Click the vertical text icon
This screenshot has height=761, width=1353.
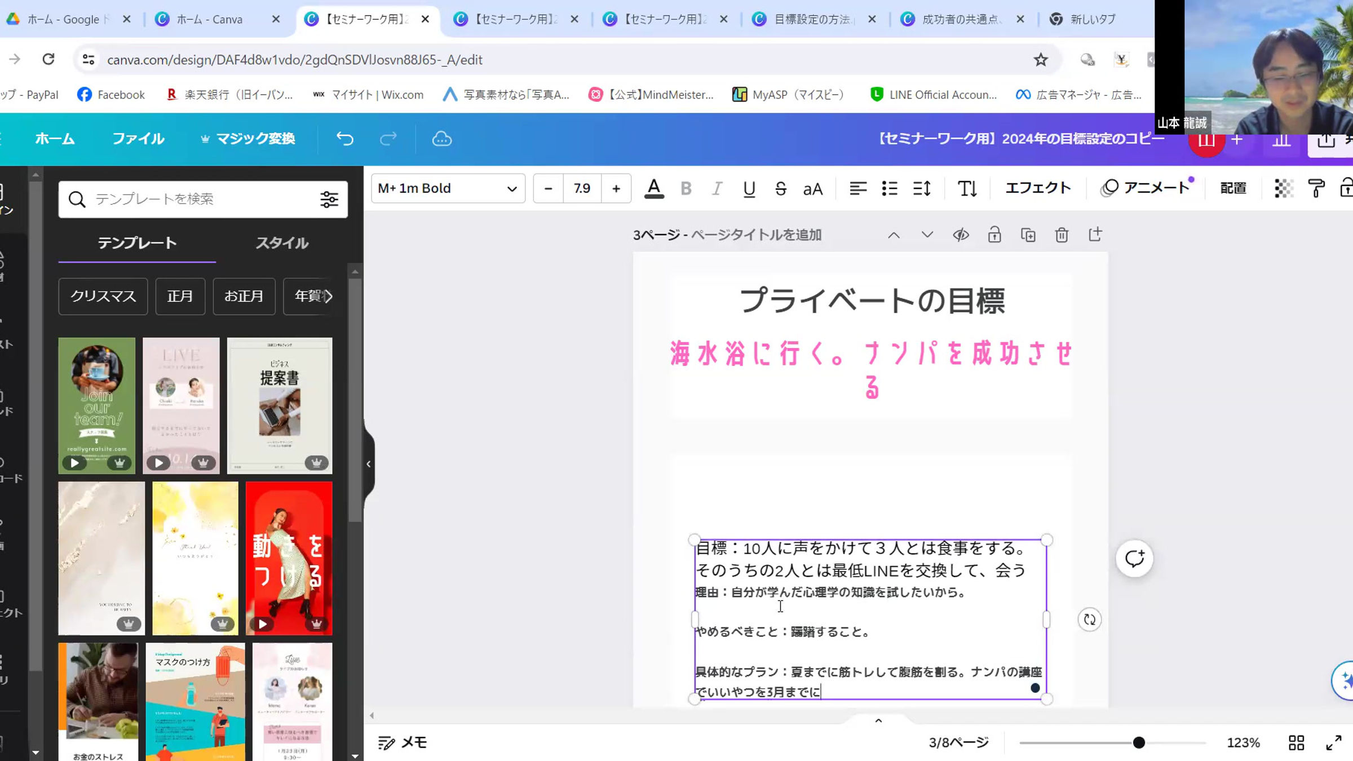point(967,188)
